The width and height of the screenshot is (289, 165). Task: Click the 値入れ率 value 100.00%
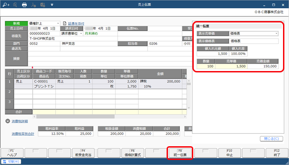[x=238, y=54]
